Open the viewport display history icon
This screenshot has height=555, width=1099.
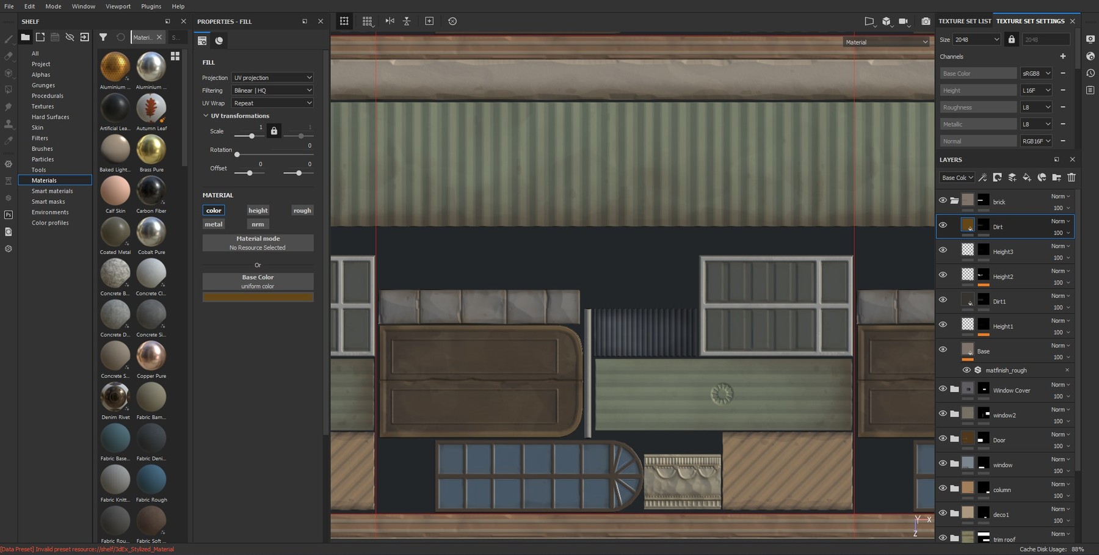[452, 21]
